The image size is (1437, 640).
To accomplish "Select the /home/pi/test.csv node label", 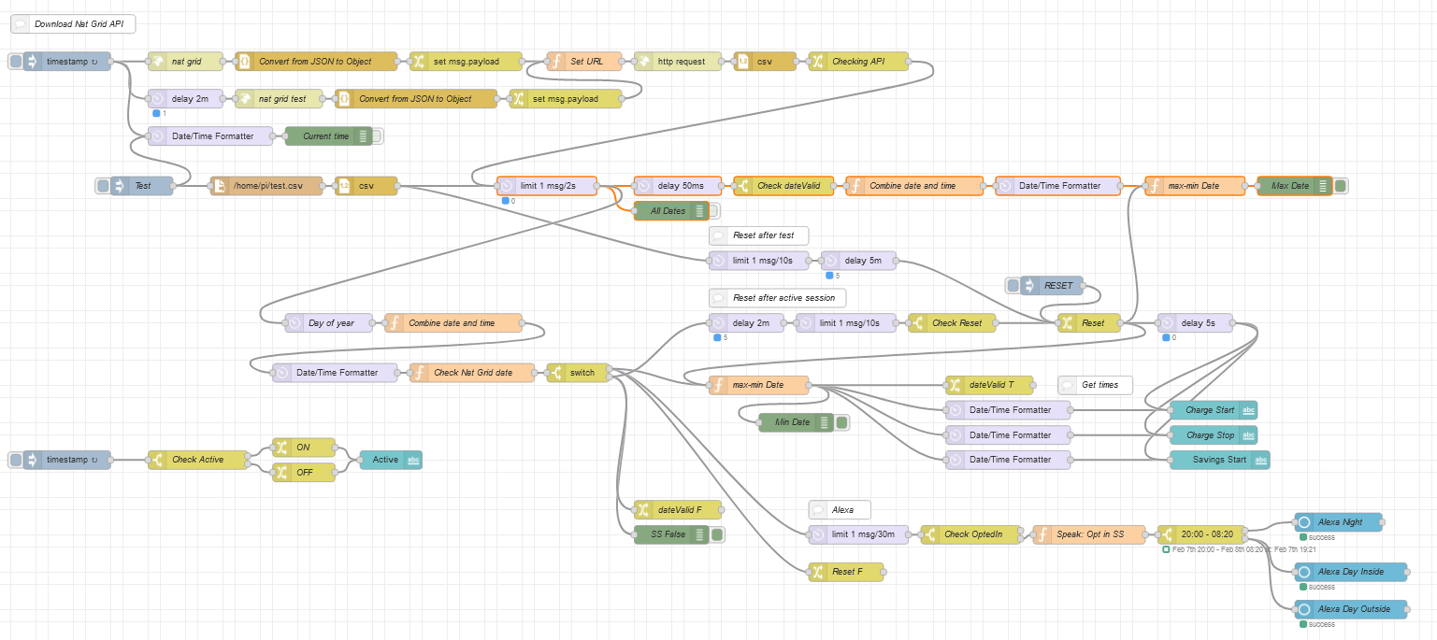I will (268, 186).
